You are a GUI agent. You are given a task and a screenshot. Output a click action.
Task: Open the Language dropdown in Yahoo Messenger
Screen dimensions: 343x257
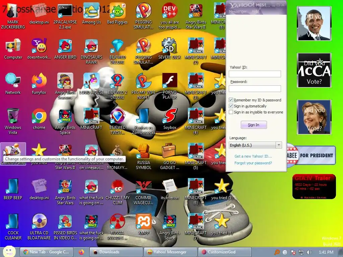pyautogui.click(x=255, y=145)
